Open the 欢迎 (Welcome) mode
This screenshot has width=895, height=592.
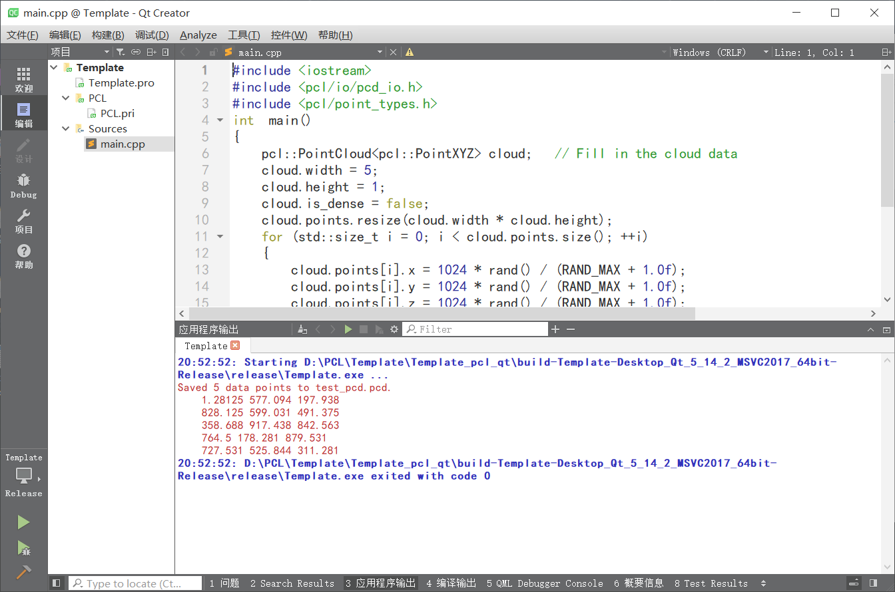click(x=24, y=79)
